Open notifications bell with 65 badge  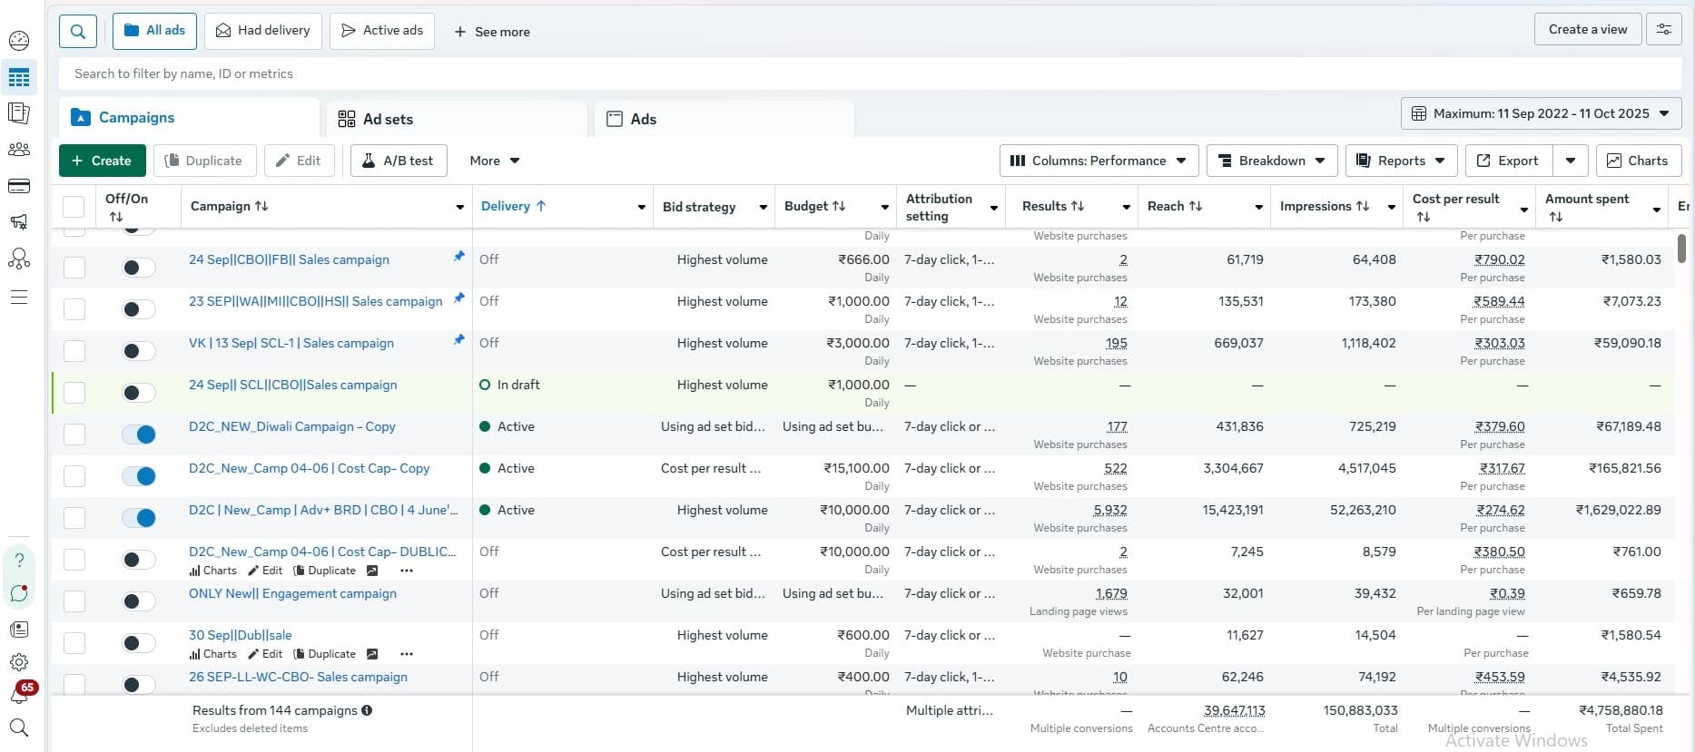coord(19,695)
